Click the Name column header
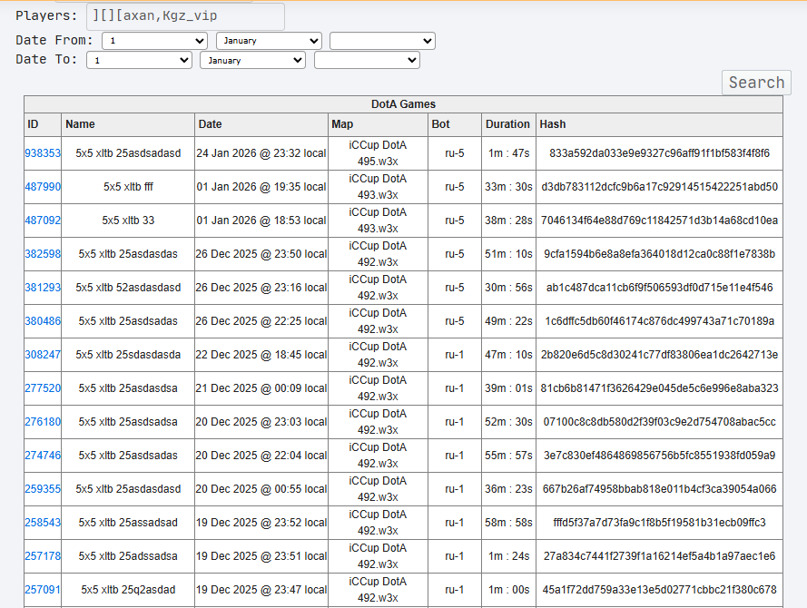Viewport: 807px width, 608px height. click(x=128, y=124)
